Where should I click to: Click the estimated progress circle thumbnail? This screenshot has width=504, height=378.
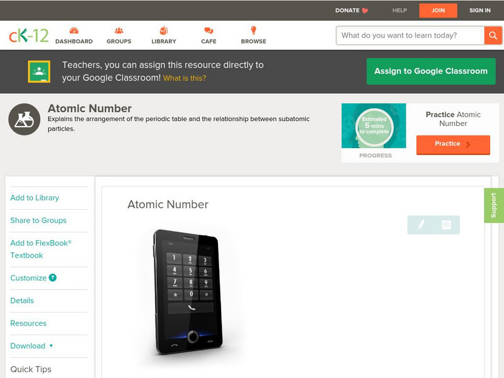[x=374, y=125]
